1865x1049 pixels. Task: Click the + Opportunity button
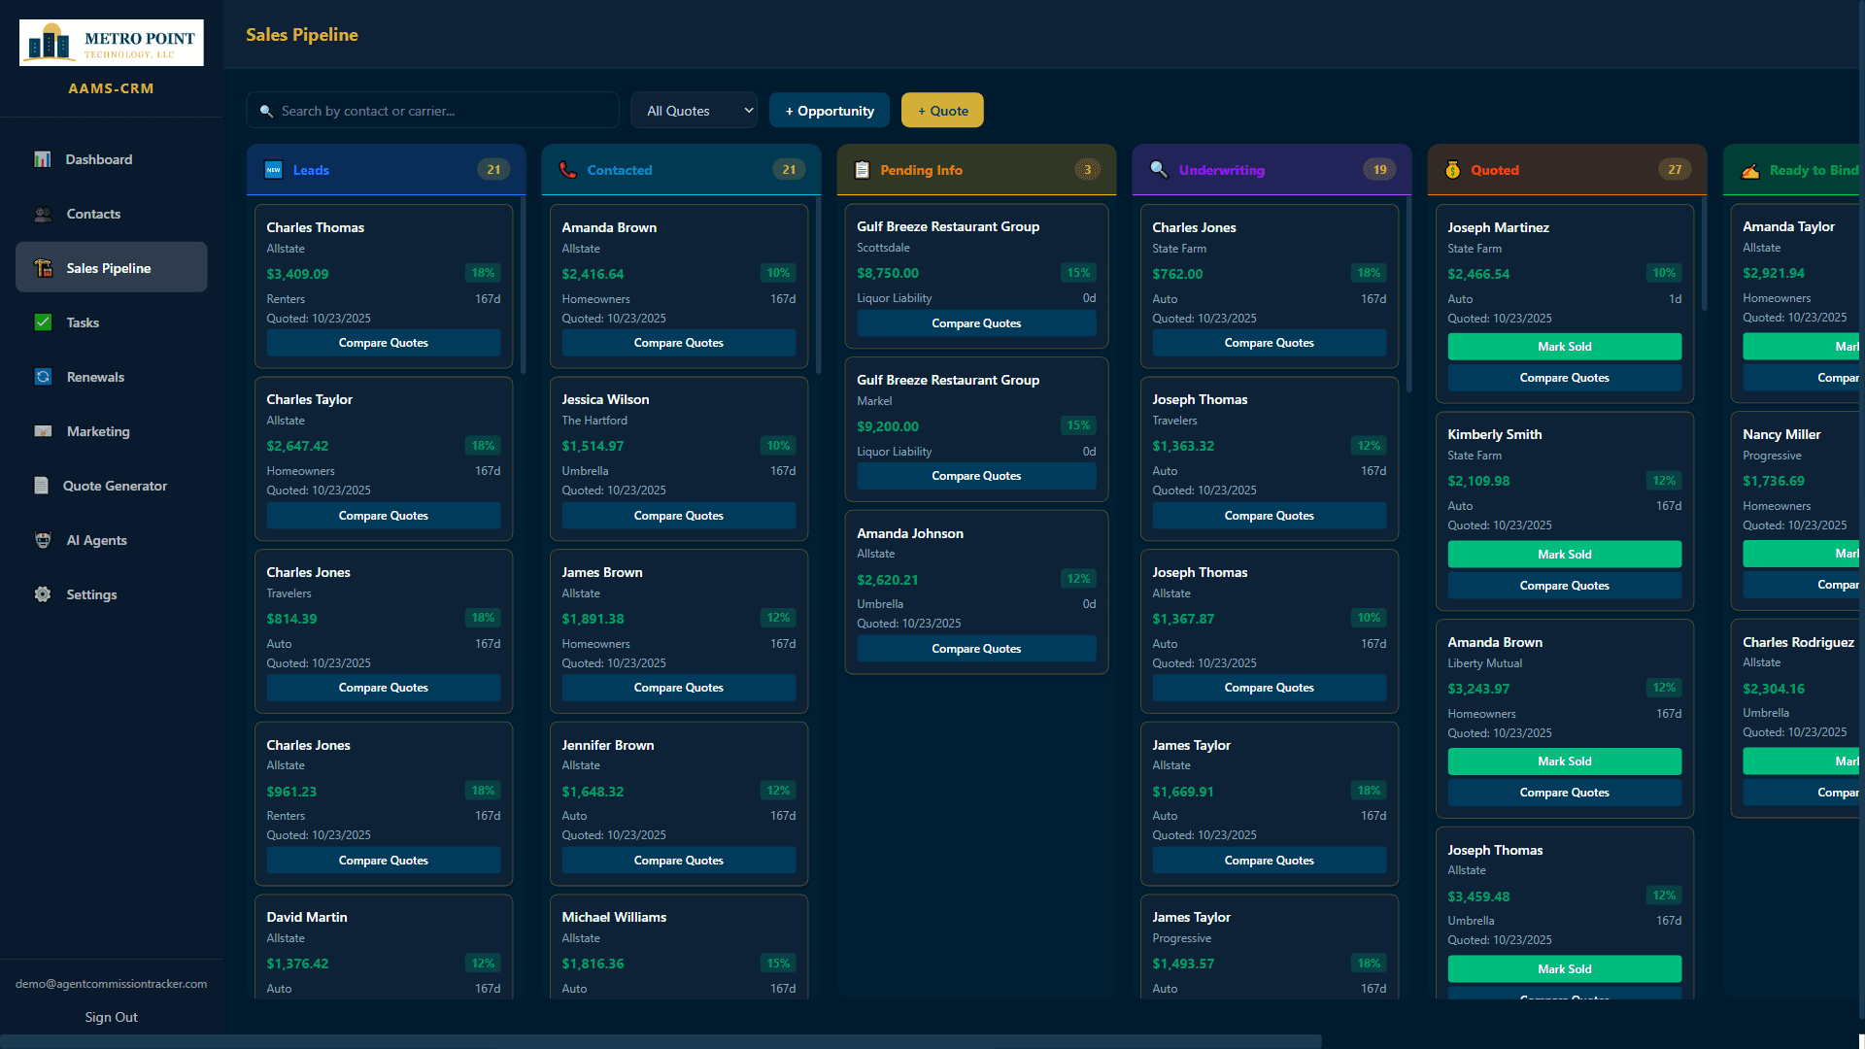pyautogui.click(x=829, y=111)
